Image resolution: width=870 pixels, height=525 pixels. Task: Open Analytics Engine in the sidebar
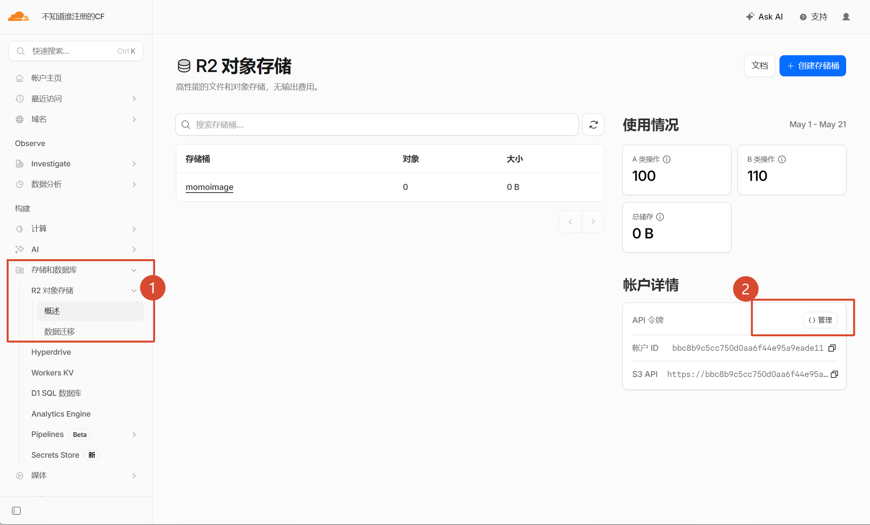pos(61,414)
